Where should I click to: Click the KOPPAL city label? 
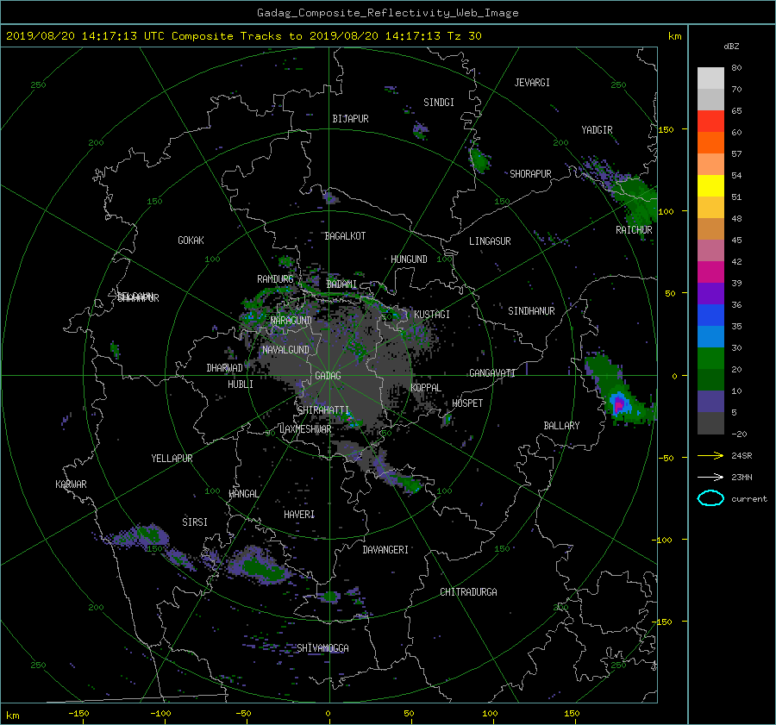coord(426,388)
